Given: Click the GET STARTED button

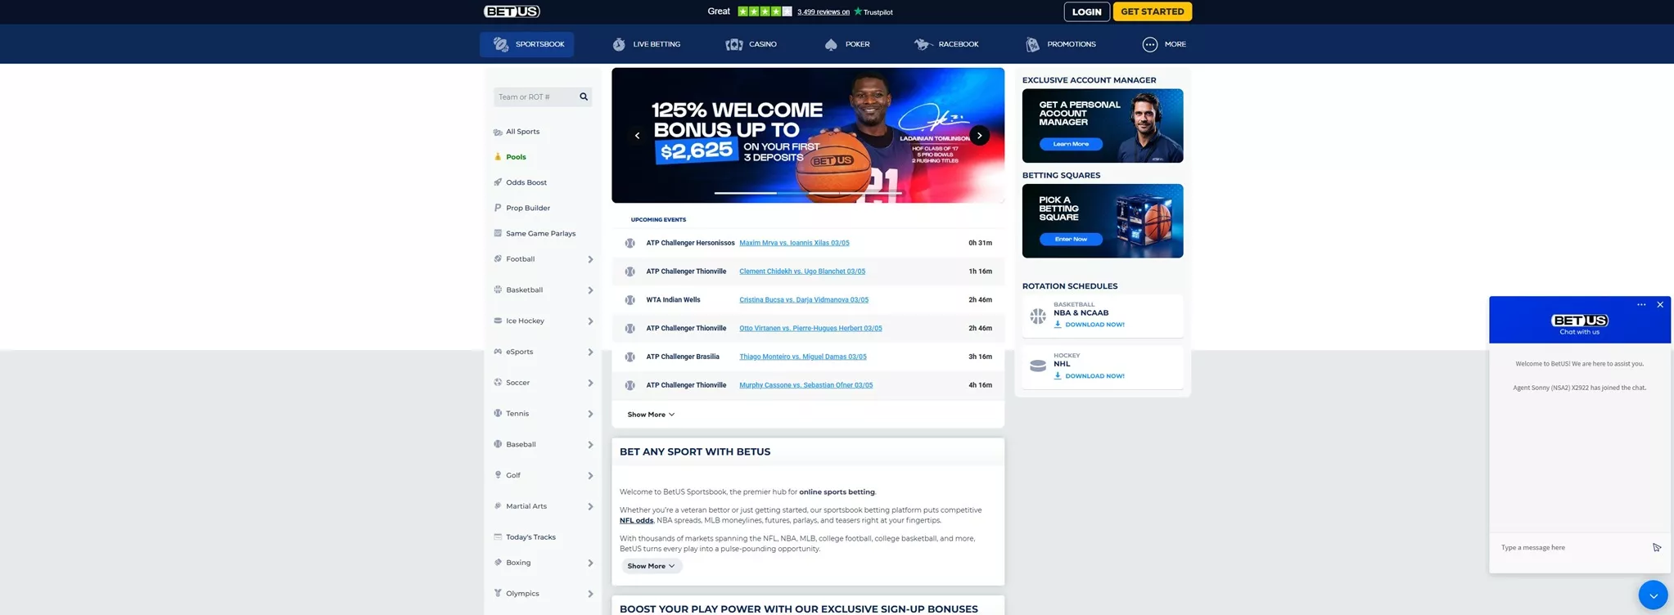Looking at the screenshot, I should pyautogui.click(x=1152, y=11).
